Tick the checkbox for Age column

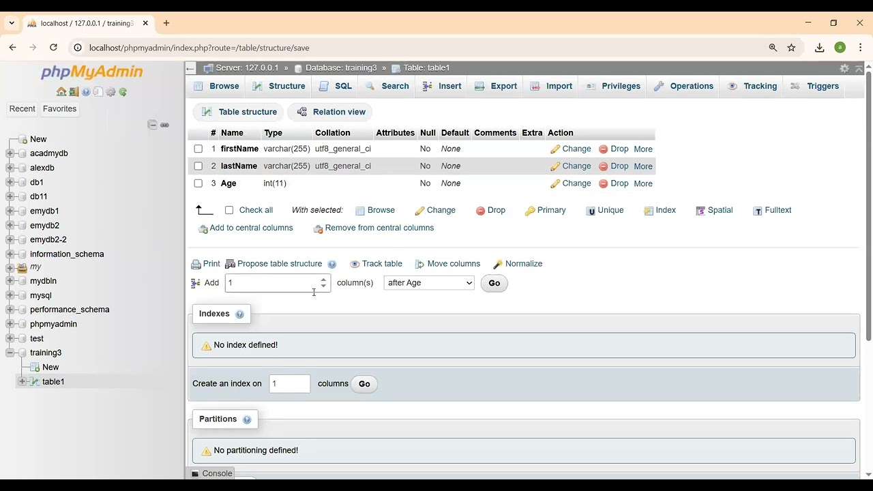coord(198,183)
